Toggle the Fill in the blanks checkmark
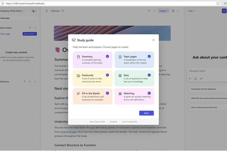 107,93
